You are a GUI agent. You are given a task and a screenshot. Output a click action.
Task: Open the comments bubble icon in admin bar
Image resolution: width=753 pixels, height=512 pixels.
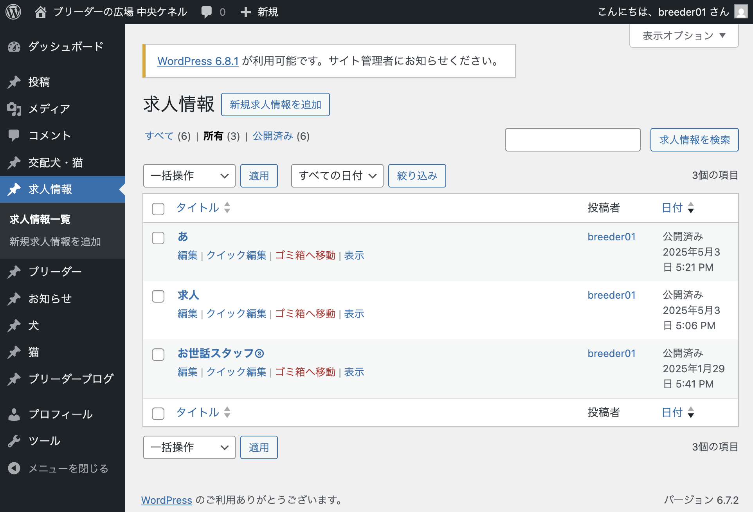206,12
